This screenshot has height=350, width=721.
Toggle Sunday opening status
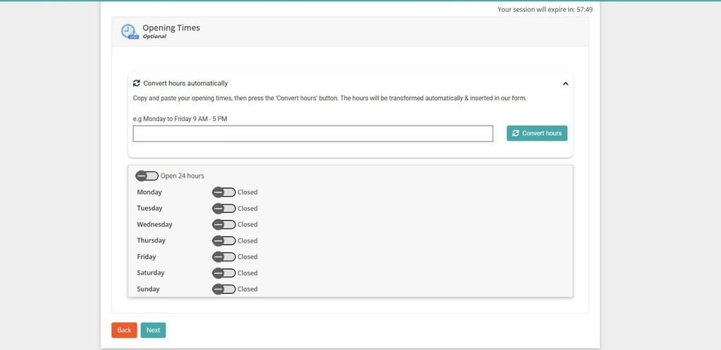click(224, 289)
